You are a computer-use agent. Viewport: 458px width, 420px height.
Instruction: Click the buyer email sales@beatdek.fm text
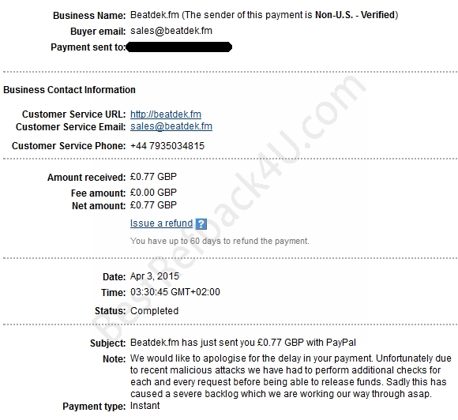tap(171, 31)
